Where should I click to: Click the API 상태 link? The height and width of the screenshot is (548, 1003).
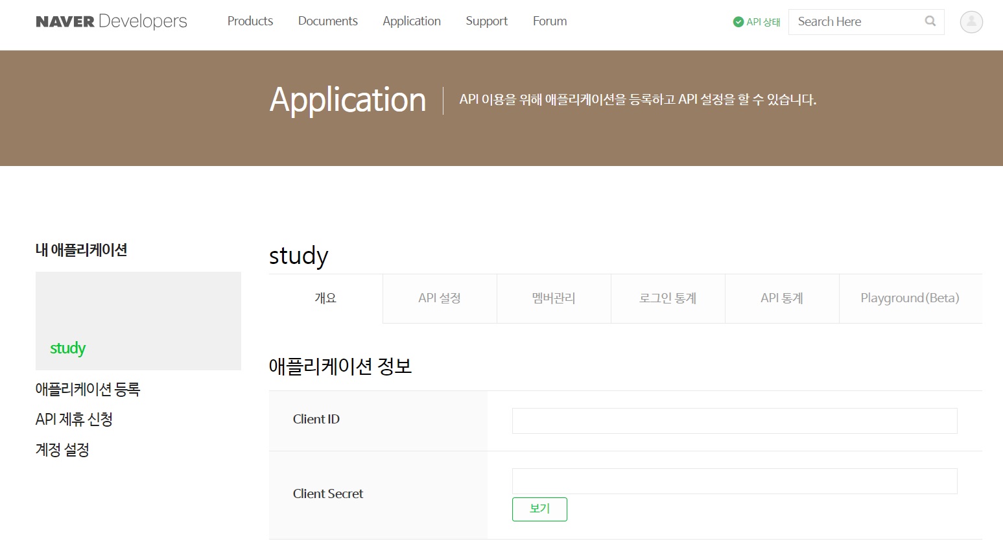[763, 22]
